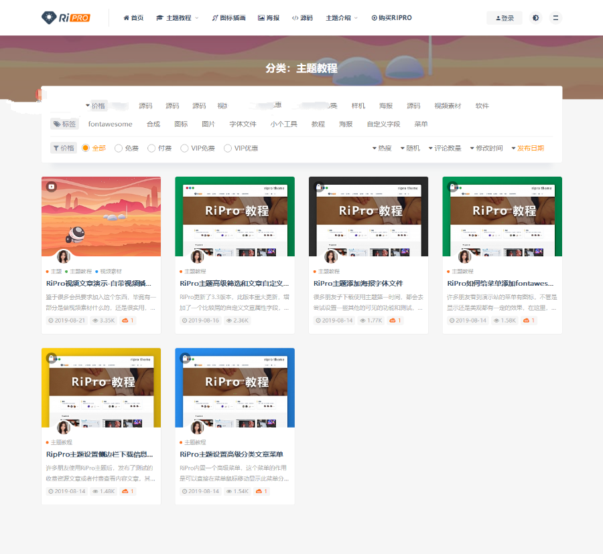Click the lock icon on RiPro主题添加海报字体文件 thumbnail

[x=319, y=187]
